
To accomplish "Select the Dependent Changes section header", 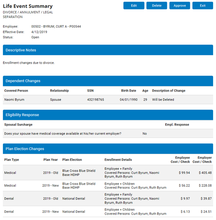I will [x=108, y=81].
